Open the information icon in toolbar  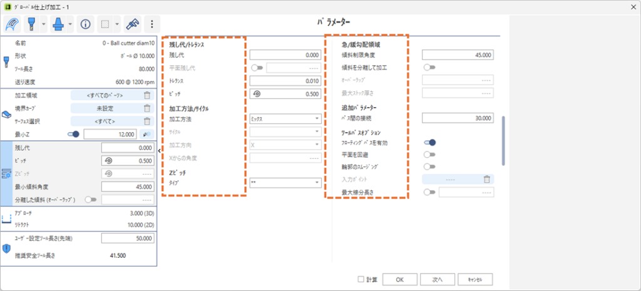85,24
